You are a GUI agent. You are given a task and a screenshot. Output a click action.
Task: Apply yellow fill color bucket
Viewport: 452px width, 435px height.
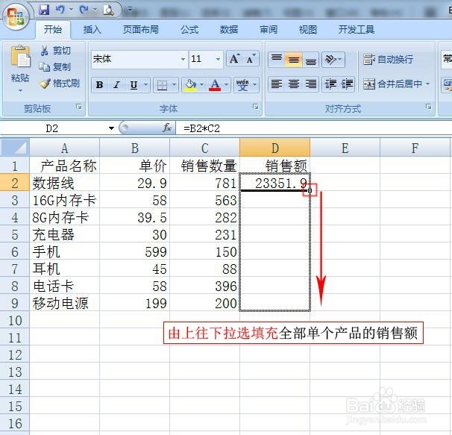point(190,85)
